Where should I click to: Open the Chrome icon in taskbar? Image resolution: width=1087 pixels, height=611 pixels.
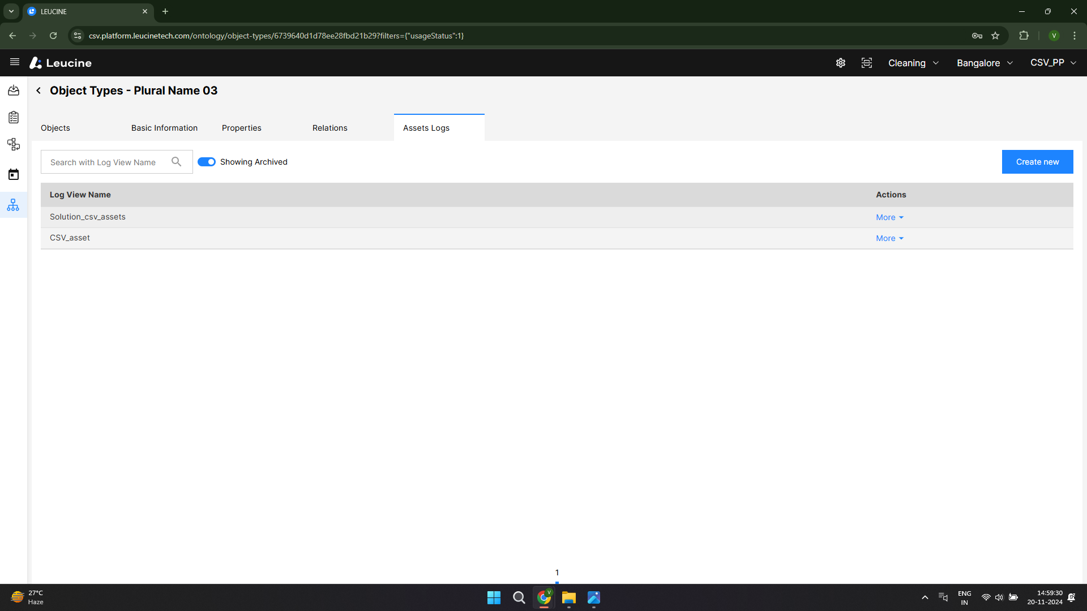click(x=543, y=597)
